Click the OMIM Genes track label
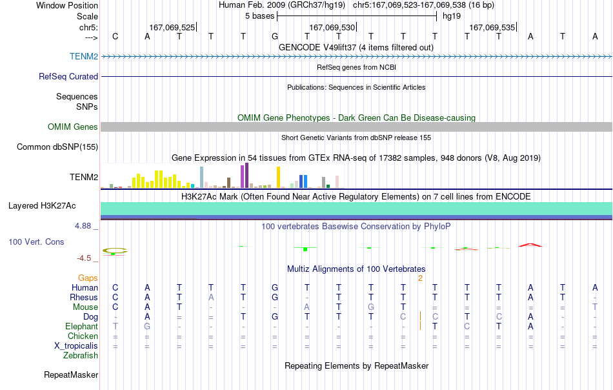The height and width of the screenshot is (390, 613). (x=72, y=127)
